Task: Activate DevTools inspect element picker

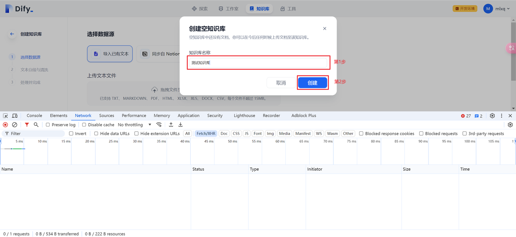Action: tap(6, 116)
